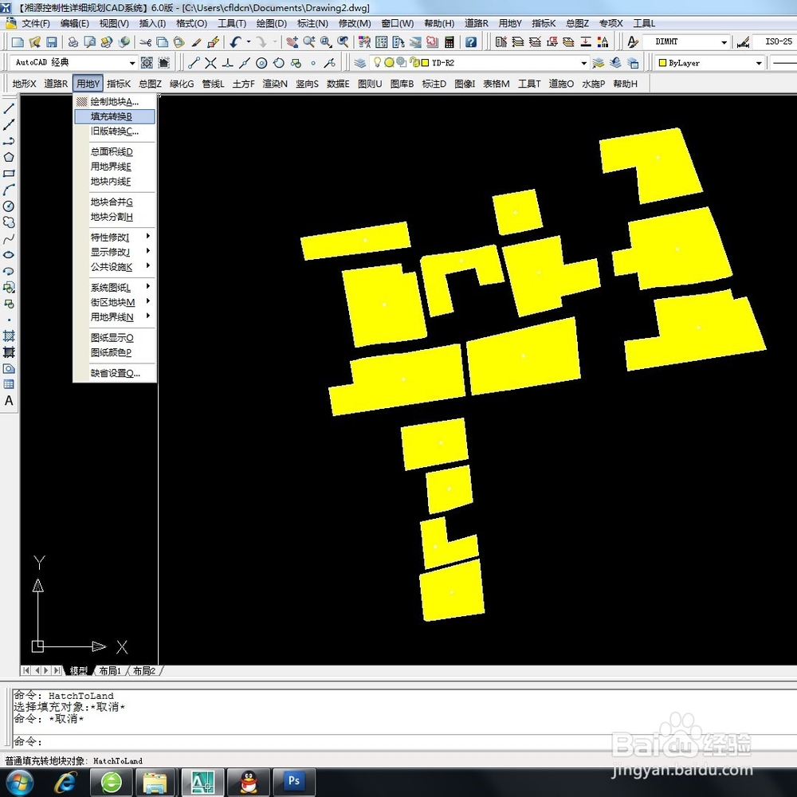Choose 绘制地块A menu entry
Image resolution: width=797 pixels, height=797 pixels.
coord(115,102)
